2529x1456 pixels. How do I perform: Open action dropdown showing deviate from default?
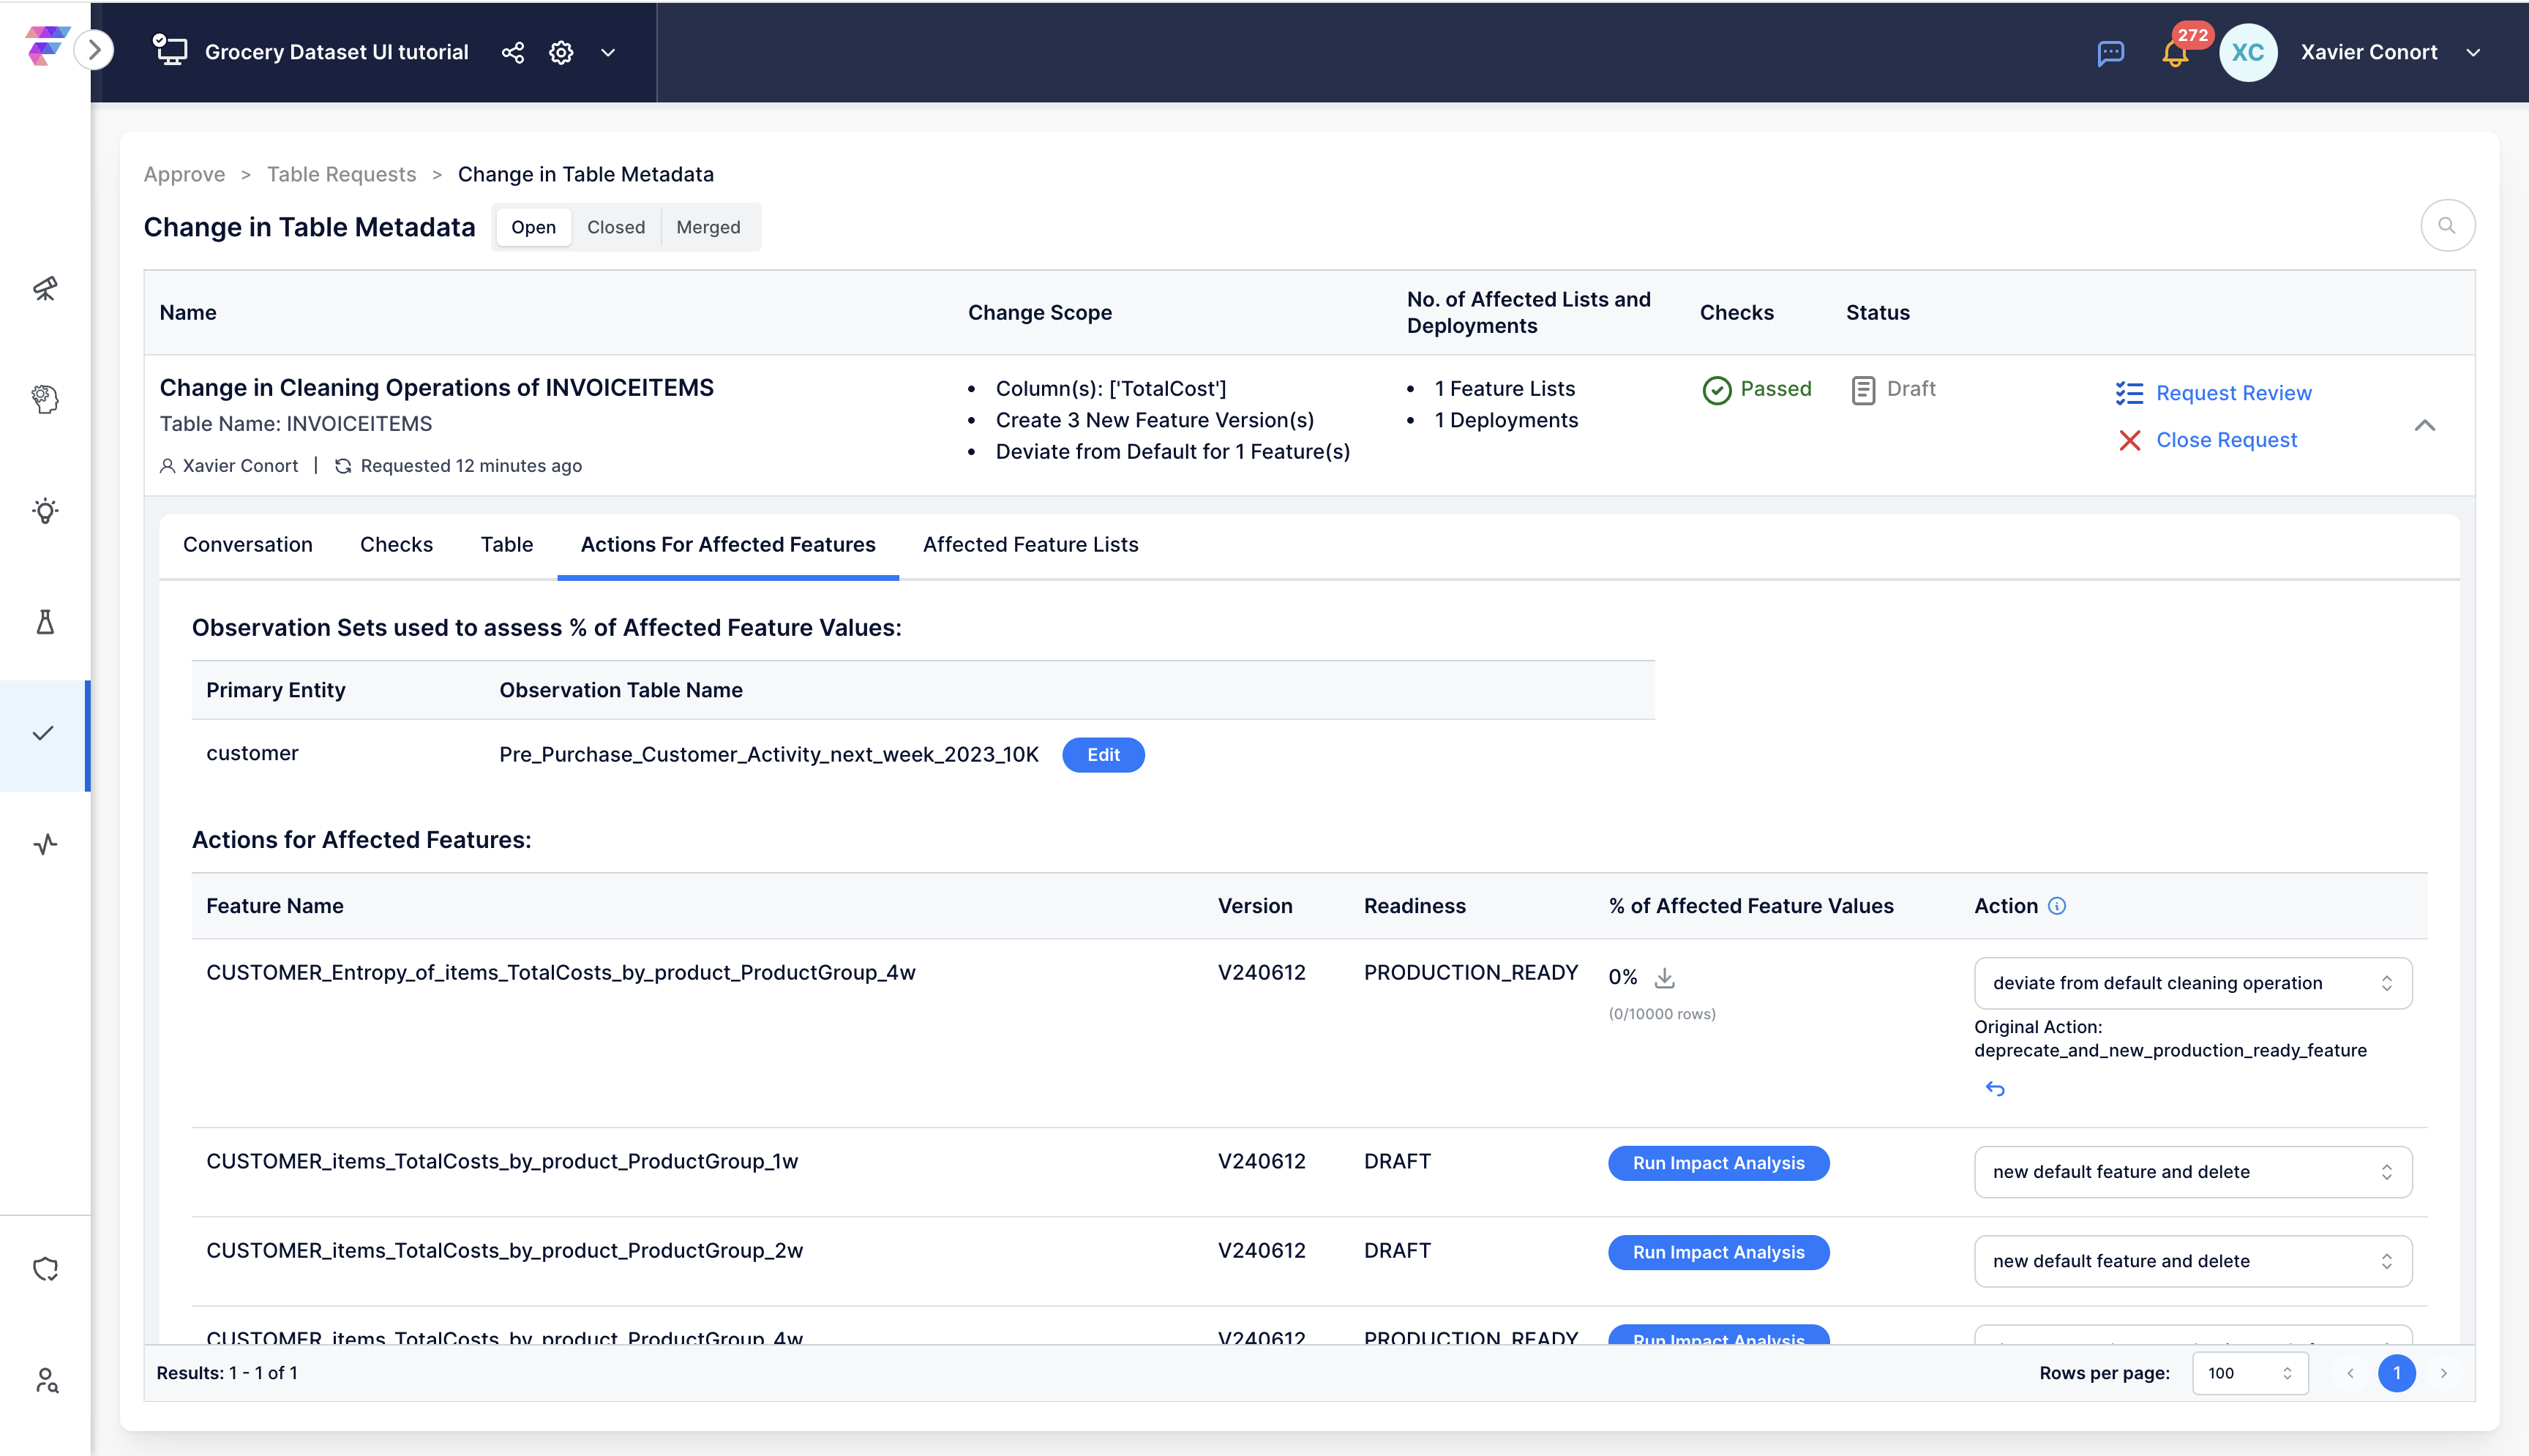point(2193,983)
